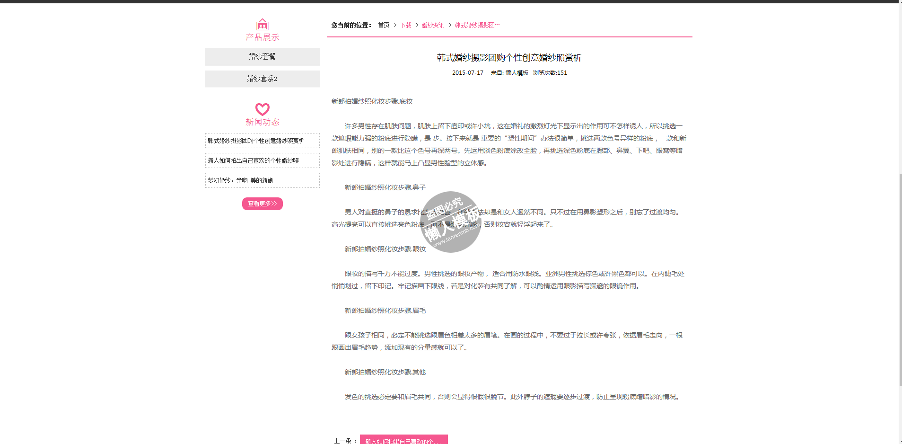This screenshot has height=444, width=902.
Task: Select the 婚纱套系2 sidebar item
Action: point(262,79)
